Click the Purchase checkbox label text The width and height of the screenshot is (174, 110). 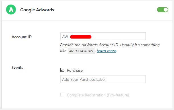pos(75,70)
